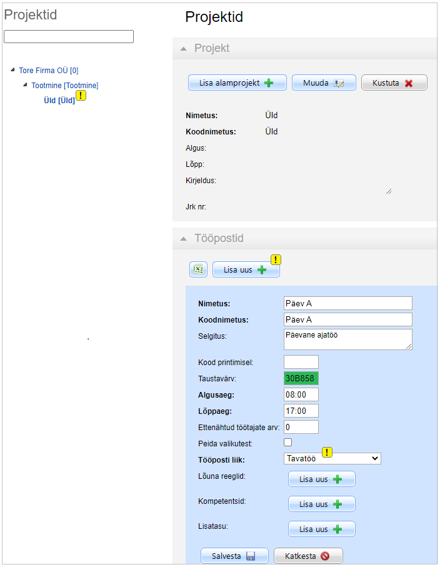Click the yellow warning icon next to Üld
This screenshot has width=440, height=567.
[81, 96]
